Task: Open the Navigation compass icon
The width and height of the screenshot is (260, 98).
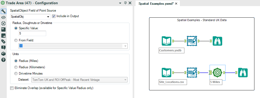Action: click(3, 23)
